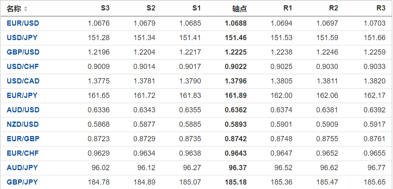Click the S3 column header
Image resolution: width=393 pixels, height=189 pixels.
[105, 8]
